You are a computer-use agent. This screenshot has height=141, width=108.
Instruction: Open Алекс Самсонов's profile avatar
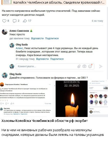pyautogui.click(x=5, y=32)
